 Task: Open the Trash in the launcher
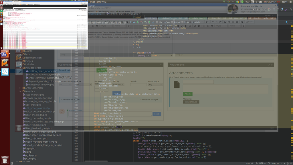point(5,160)
